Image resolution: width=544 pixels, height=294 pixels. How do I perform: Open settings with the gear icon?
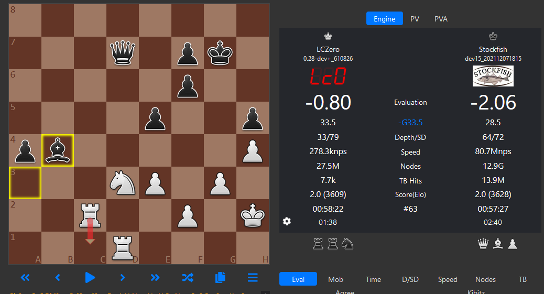click(x=287, y=221)
